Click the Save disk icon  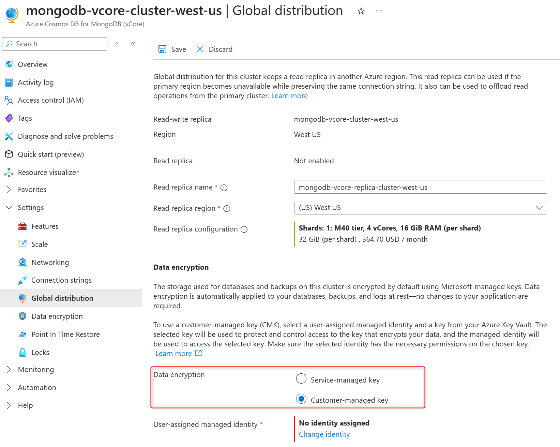click(x=162, y=49)
